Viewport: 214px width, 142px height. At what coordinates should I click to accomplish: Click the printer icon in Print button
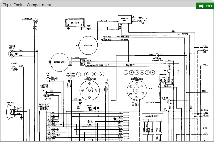pos(201,6)
